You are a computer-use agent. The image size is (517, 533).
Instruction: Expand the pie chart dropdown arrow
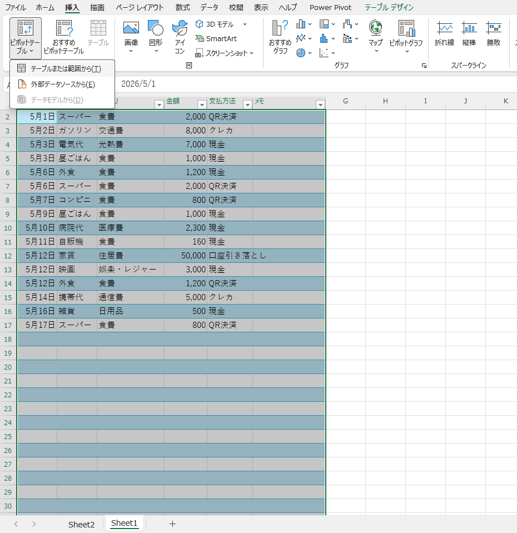click(x=310, y=53)
